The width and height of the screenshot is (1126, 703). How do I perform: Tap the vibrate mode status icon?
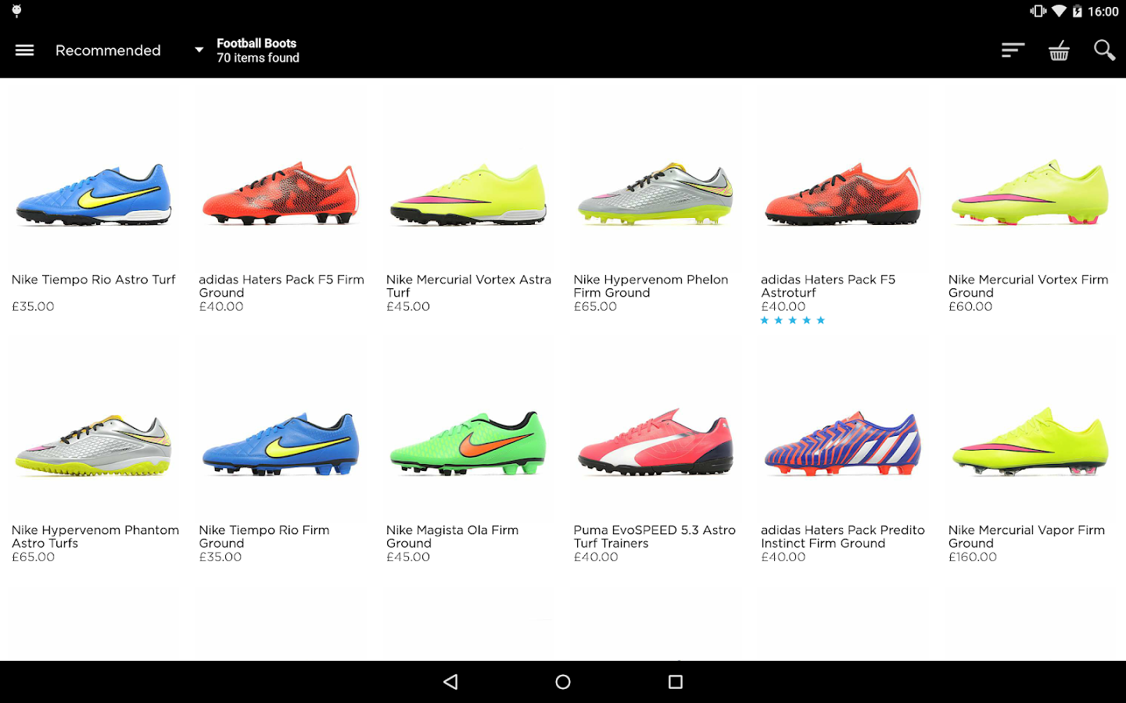coord(1038,11)
